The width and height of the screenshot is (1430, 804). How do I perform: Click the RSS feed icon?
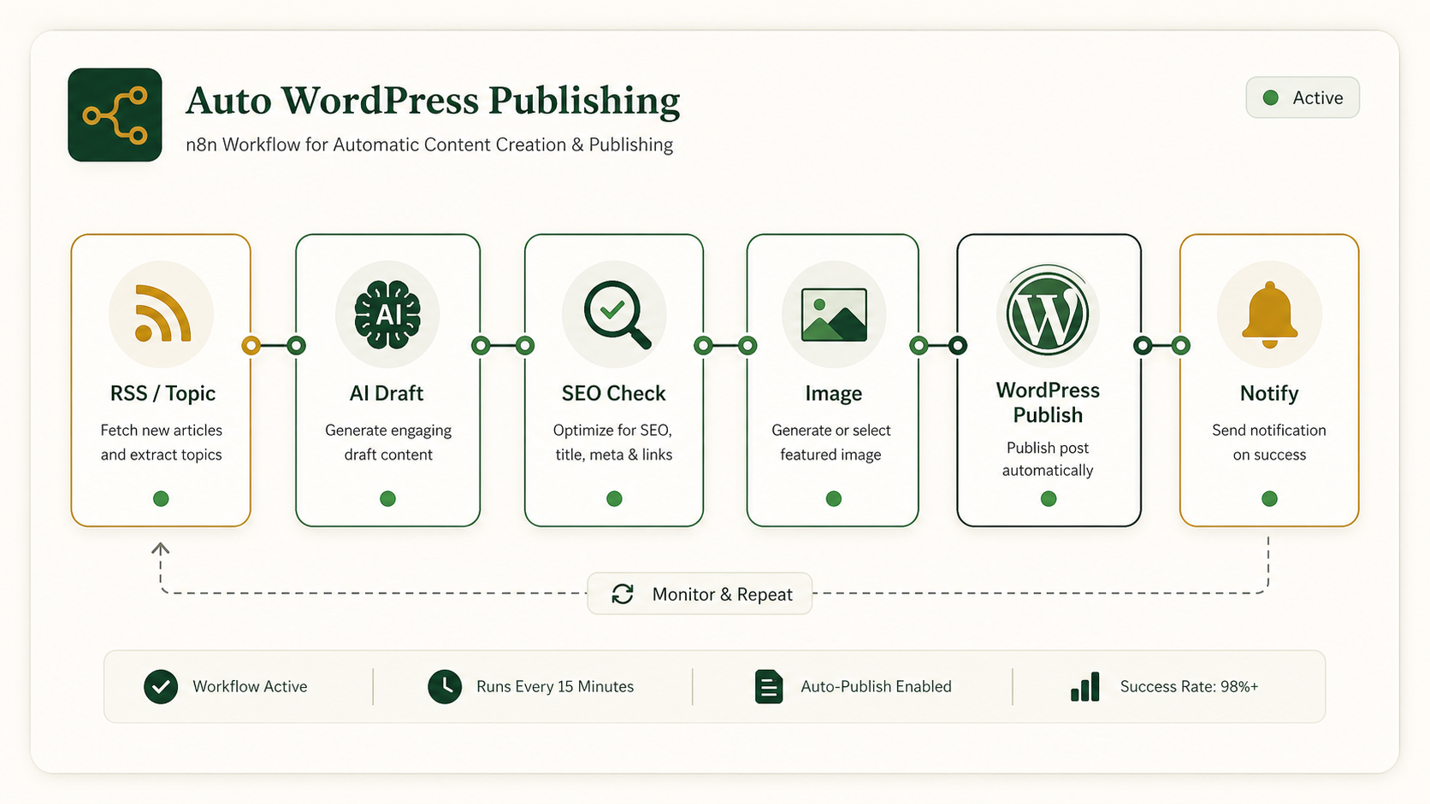(x=162, y=314)
